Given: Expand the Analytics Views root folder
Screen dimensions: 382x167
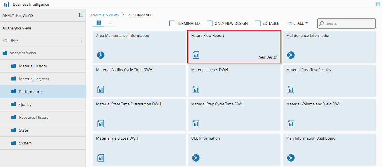Looking at the screenshot, I should [x=5, y=53].
